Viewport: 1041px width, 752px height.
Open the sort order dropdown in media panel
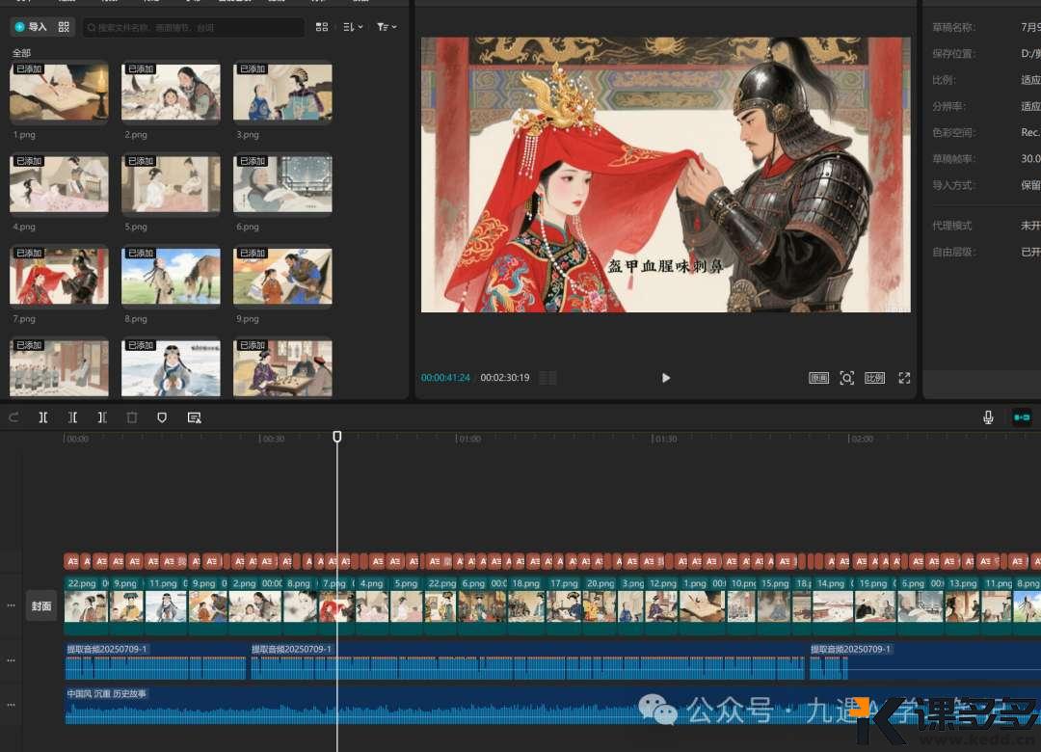[350, 26]
